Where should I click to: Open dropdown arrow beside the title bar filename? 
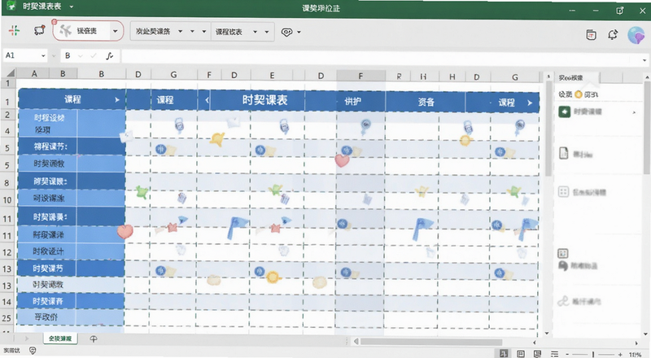pyautogui.click(x=72, y=7)
